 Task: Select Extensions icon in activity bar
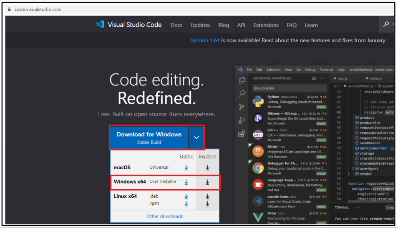[x=242, y=134]
